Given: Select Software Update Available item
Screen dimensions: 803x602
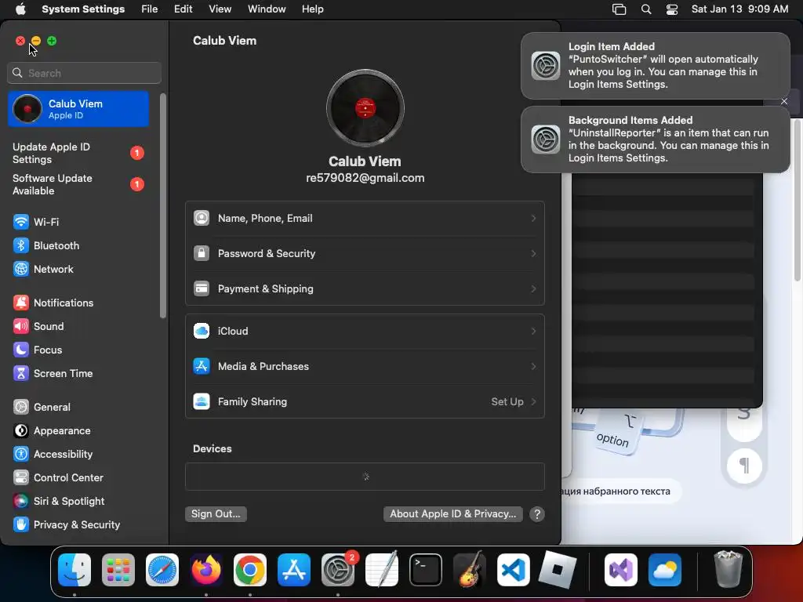Looking at the screenshot, I should [78, 185].
